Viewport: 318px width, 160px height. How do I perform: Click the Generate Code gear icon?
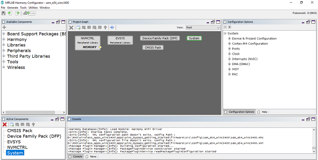29,13
